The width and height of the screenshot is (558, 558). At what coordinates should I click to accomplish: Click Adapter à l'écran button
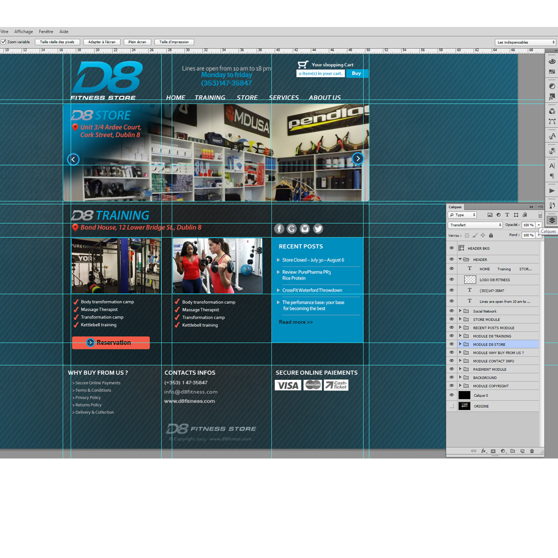[102, 42]
